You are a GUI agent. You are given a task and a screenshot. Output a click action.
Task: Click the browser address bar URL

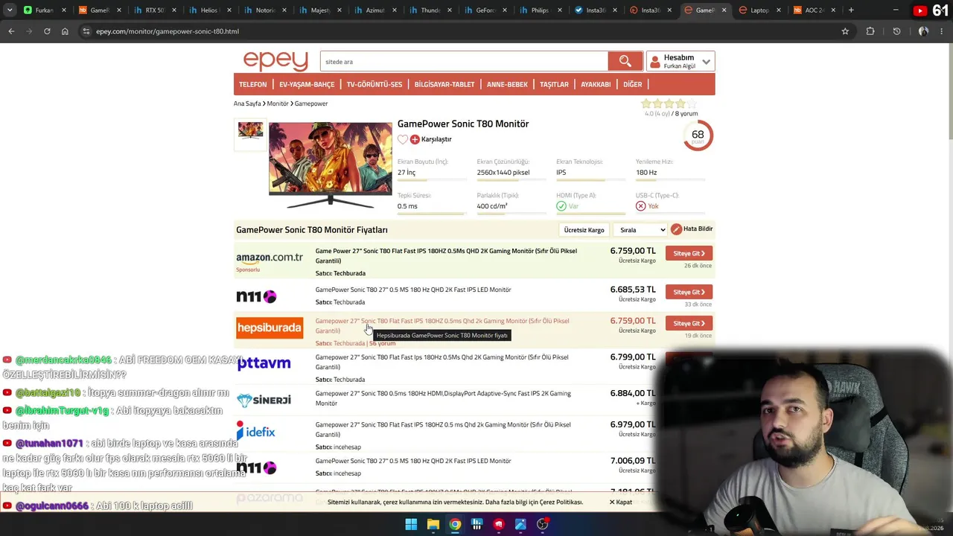click(168, 31)
